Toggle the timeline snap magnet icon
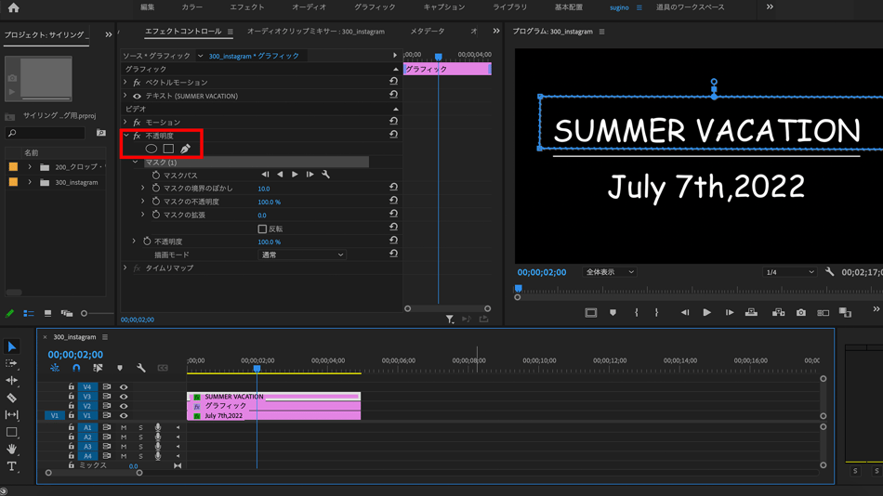The width and height of the screenshot is (883, 496). coord(76,368)
